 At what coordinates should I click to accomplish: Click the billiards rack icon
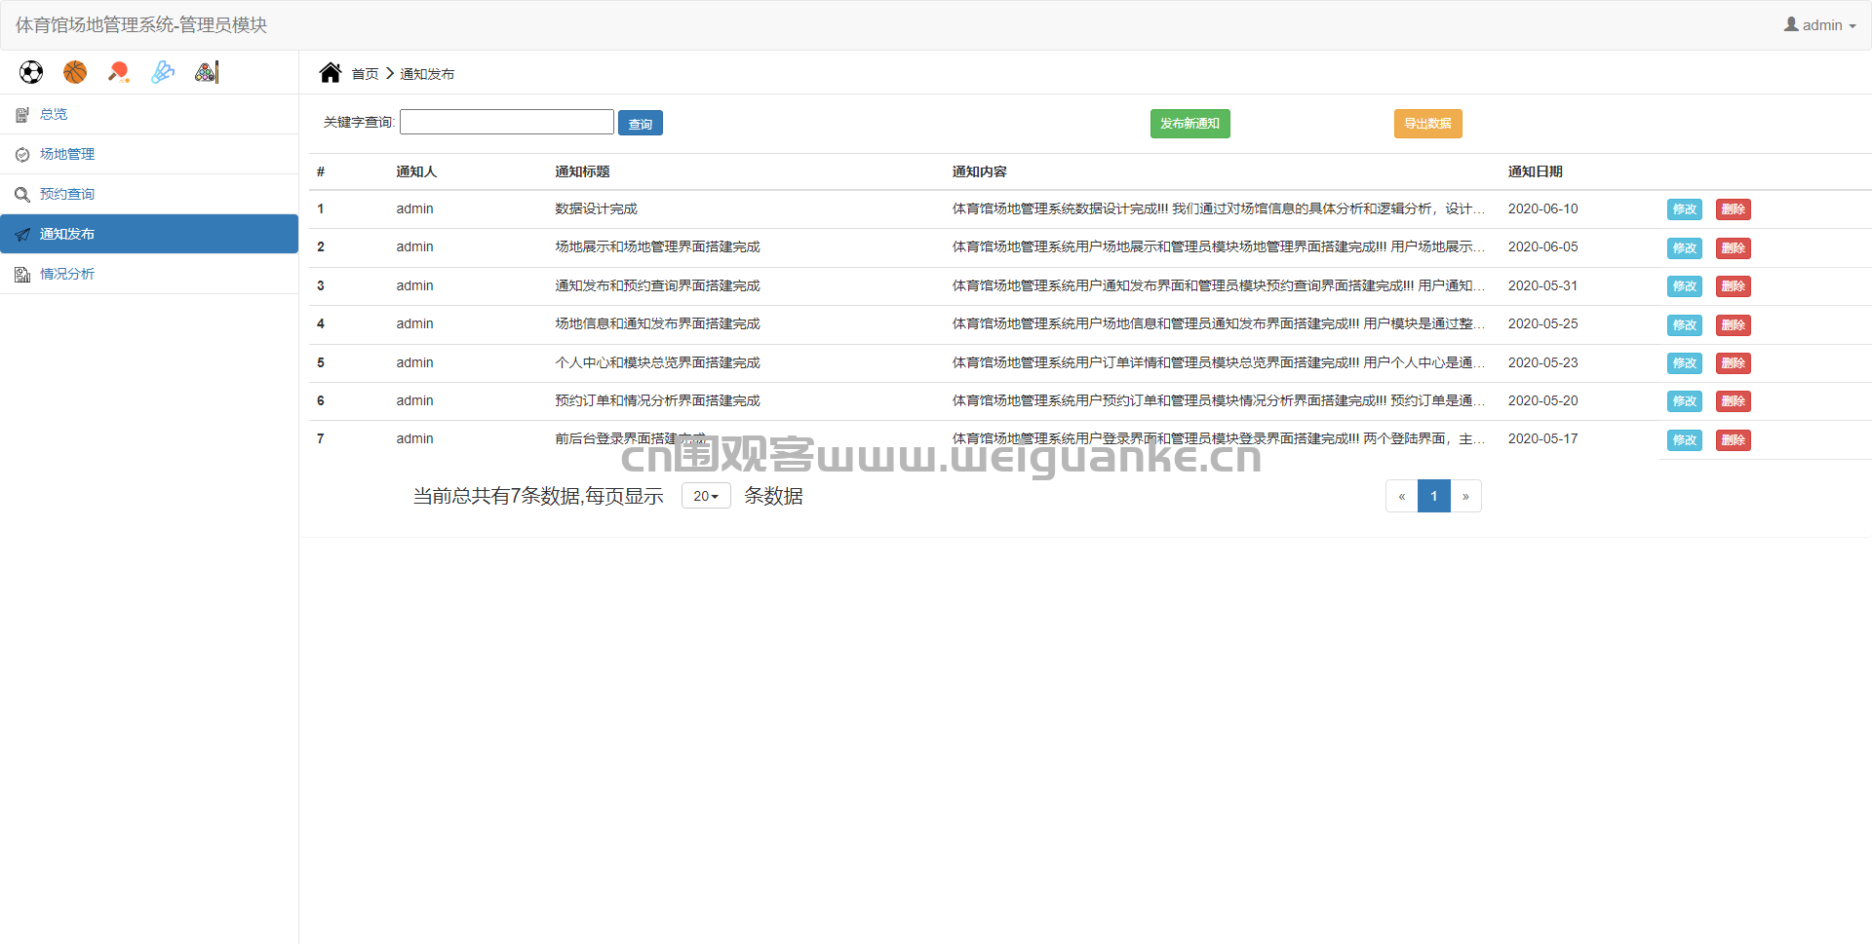tap(207, 72)
